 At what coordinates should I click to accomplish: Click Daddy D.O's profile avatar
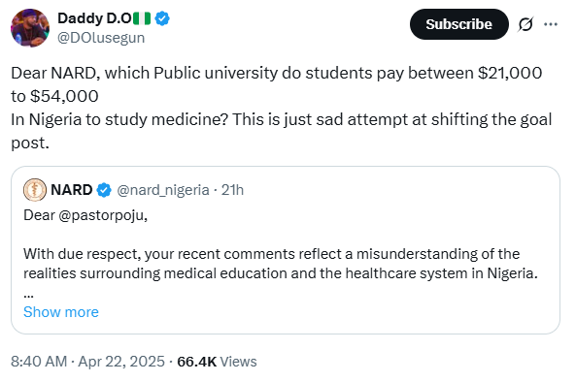pyautogui.click(x=30, y=28)
